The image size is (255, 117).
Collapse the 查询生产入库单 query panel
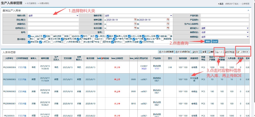pyautogui.click(x=248, y=11)
